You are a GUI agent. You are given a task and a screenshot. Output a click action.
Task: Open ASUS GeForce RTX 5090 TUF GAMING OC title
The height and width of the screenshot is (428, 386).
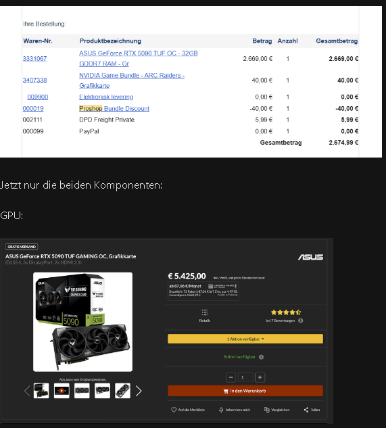70,256
